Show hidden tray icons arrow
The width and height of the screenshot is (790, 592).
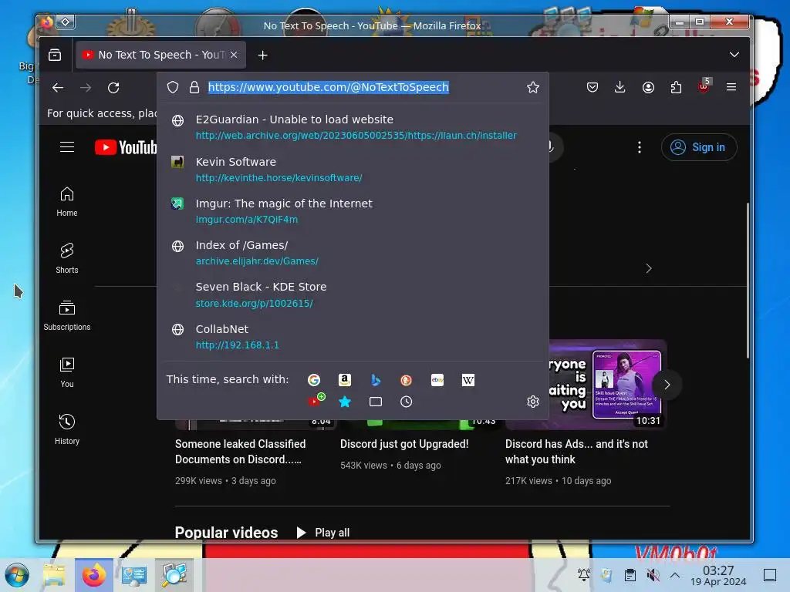tap(675, 575)
